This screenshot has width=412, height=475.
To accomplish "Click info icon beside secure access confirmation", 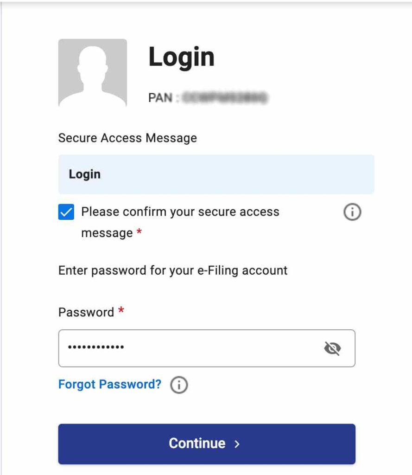I will tap(352, 212).
